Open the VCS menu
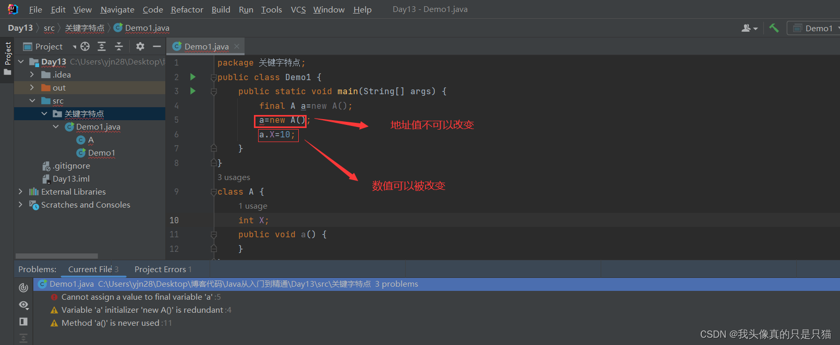 coord(298,9)
